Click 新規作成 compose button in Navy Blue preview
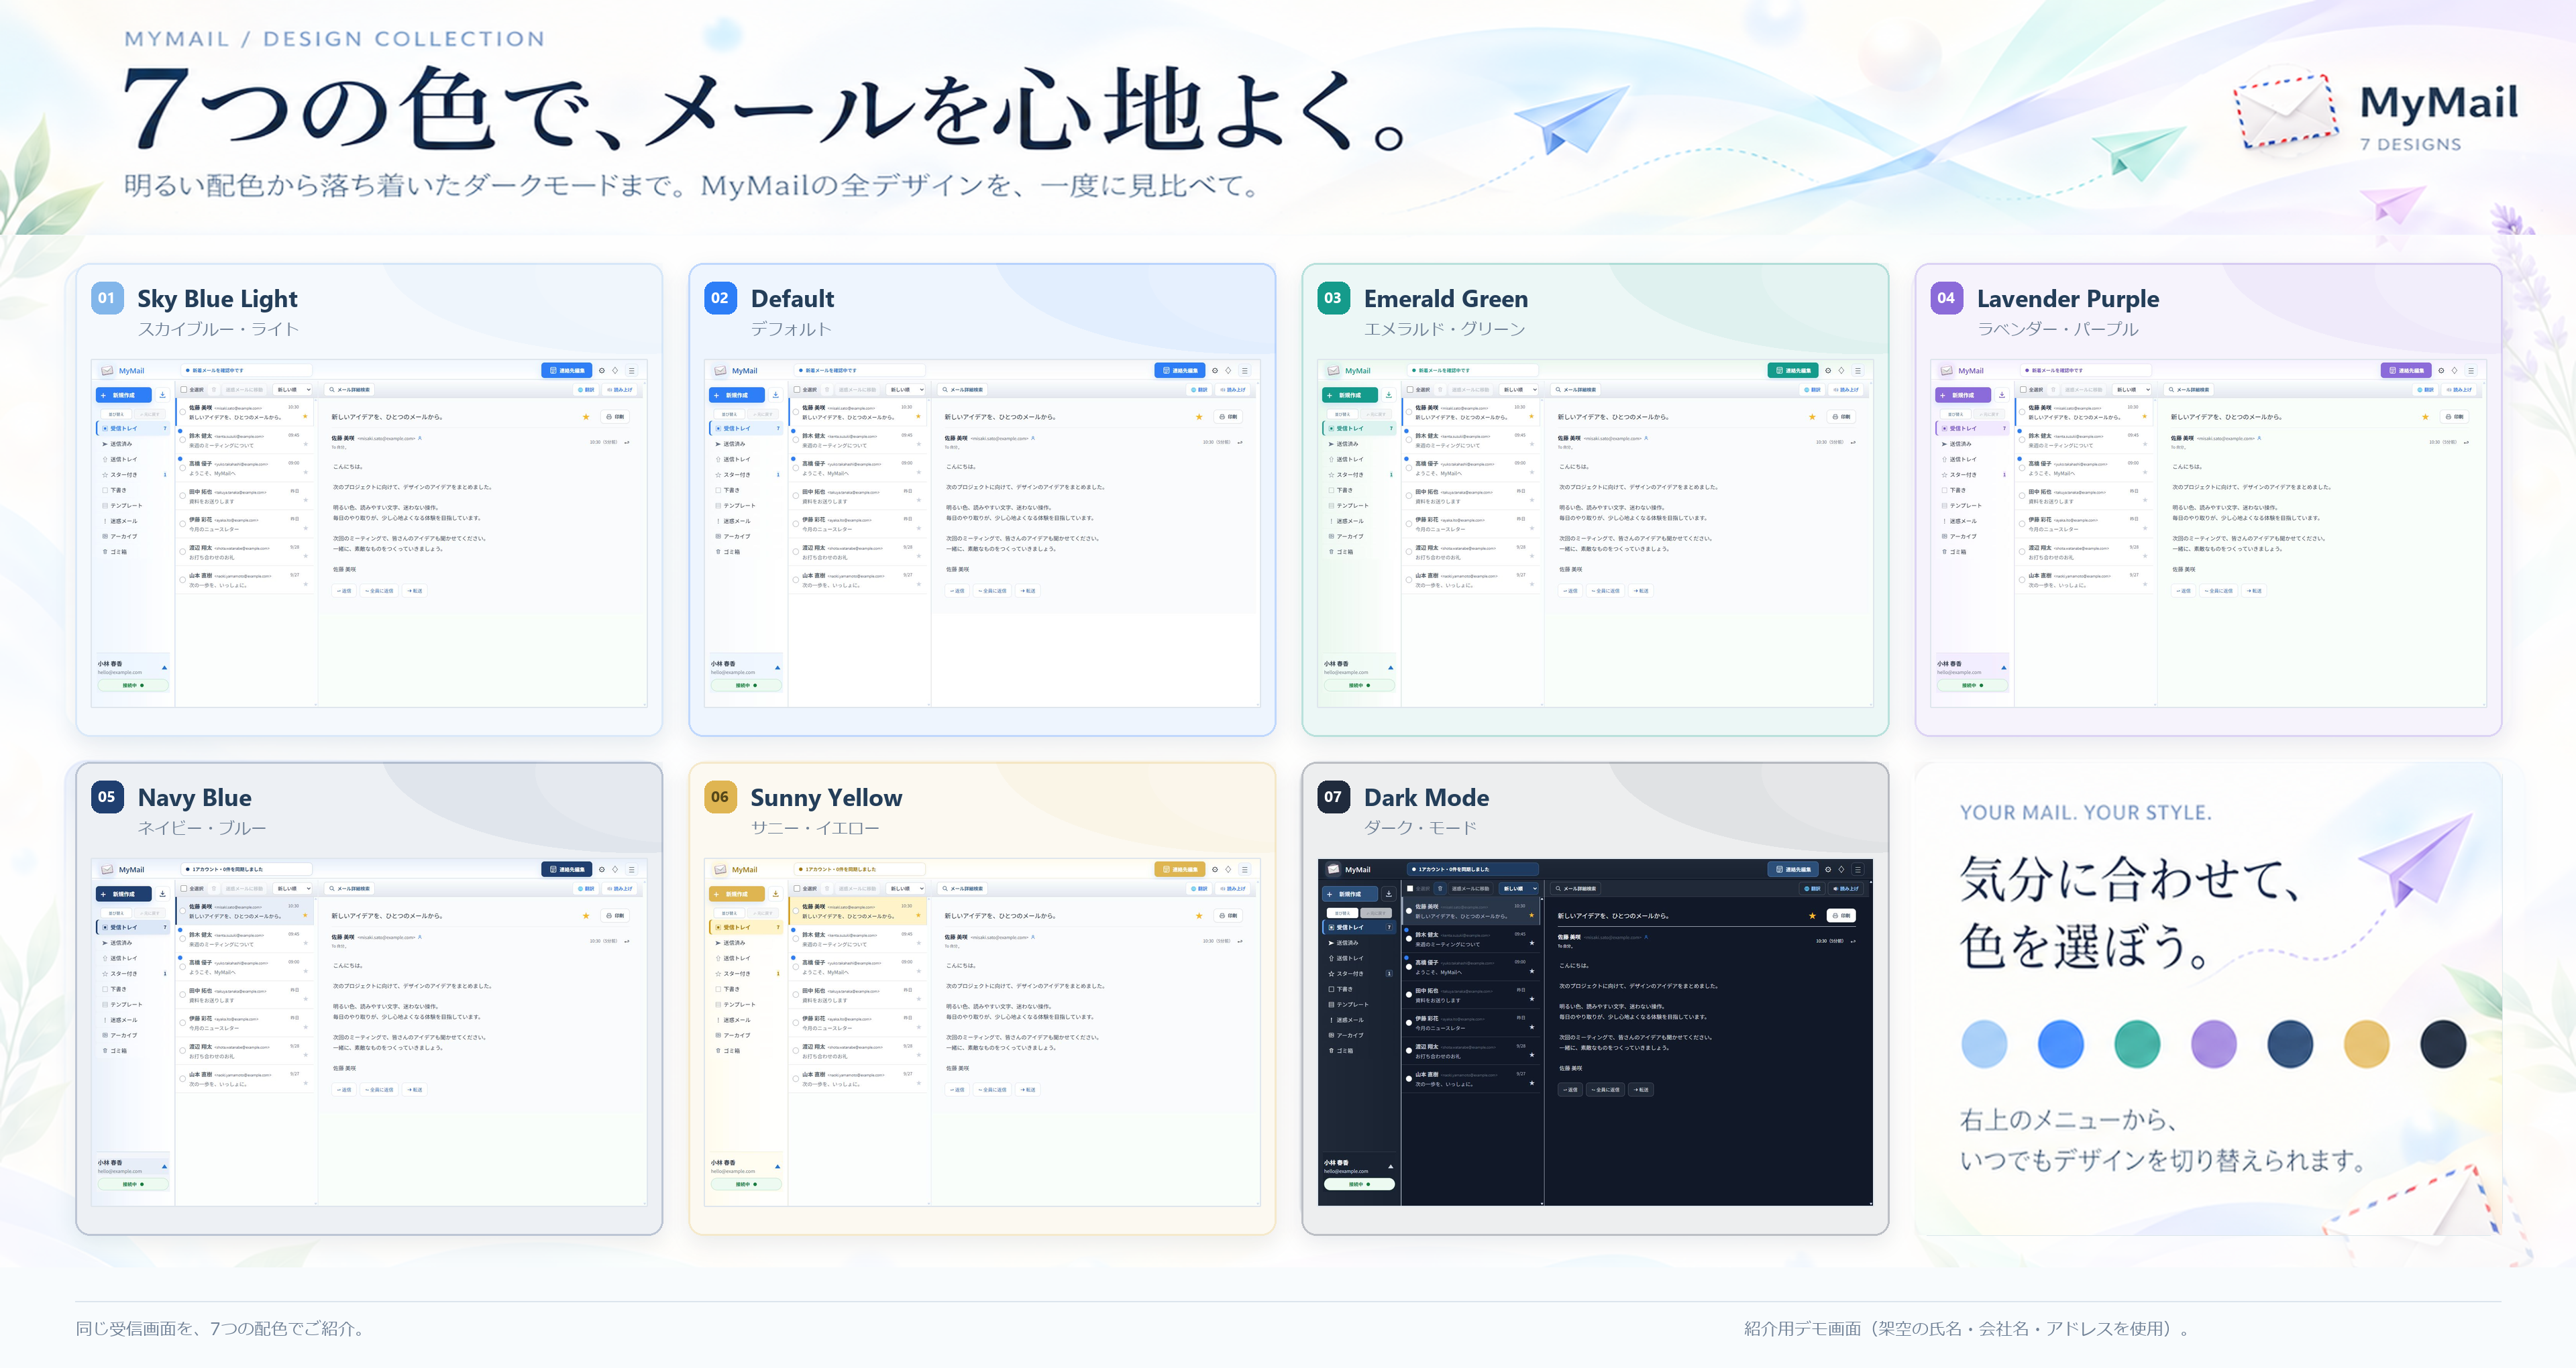 coord(124,894)
